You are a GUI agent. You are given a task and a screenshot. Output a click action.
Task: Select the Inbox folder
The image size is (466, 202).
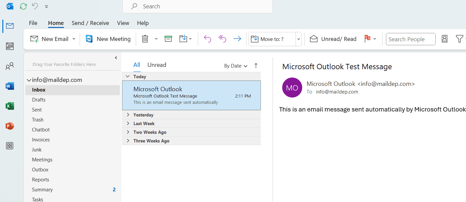[72, 90]
